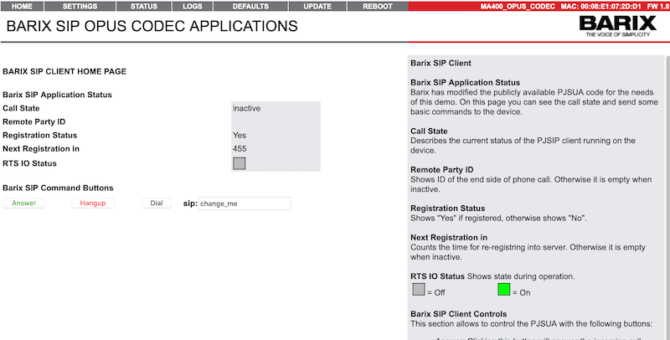This screenshot has height=340, width=670.
Task: Click the 'Registration Status' row label
Action: pyautogui.click(x=39, y=136)
